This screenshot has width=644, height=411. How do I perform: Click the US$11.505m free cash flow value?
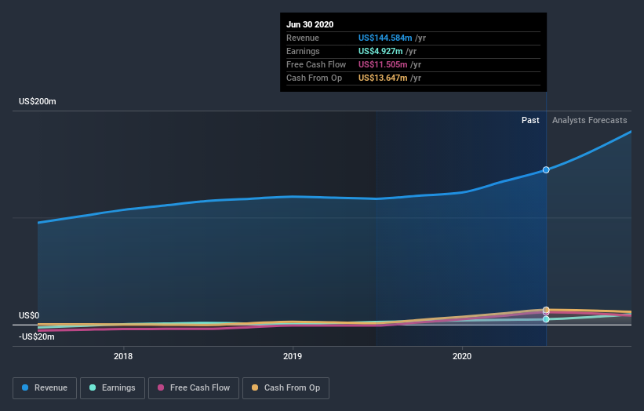[383, 64]
